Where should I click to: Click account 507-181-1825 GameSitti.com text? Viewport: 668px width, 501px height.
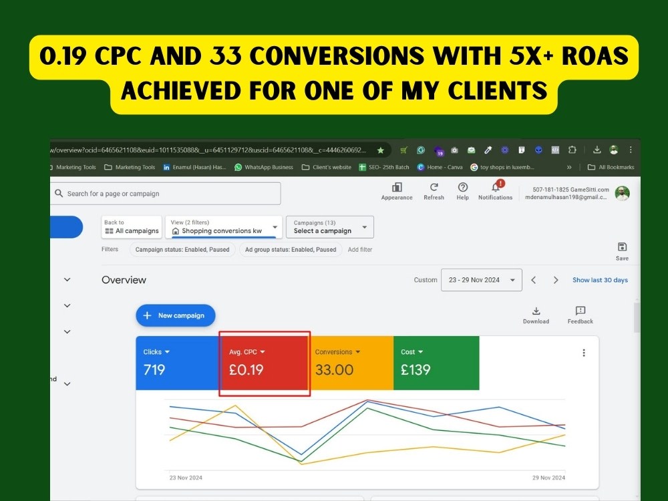(570, 190)
